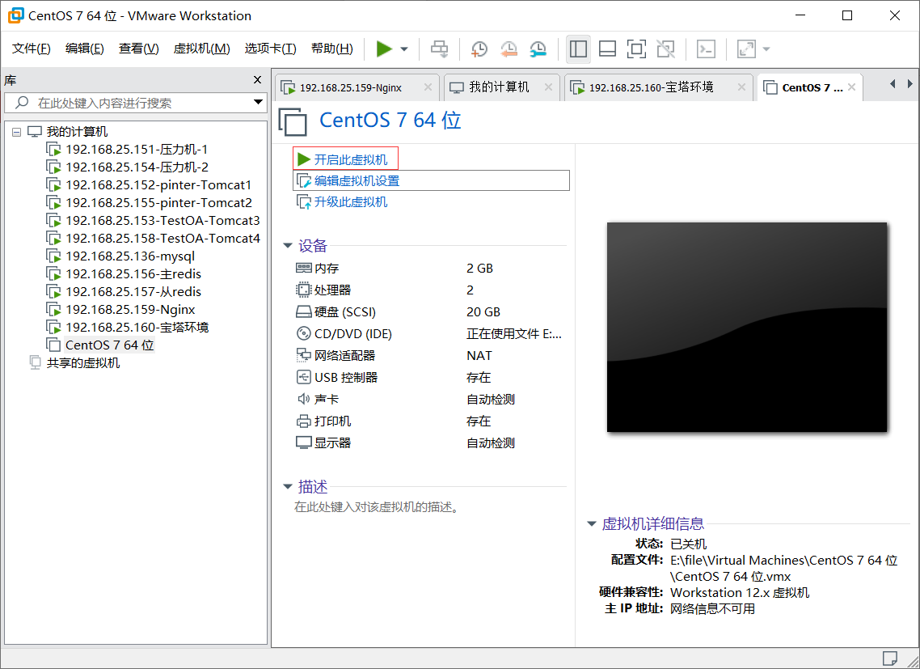920x669 pixels.
Task: Collapse the 我的计算机 tree node
Action: (16, 132)
